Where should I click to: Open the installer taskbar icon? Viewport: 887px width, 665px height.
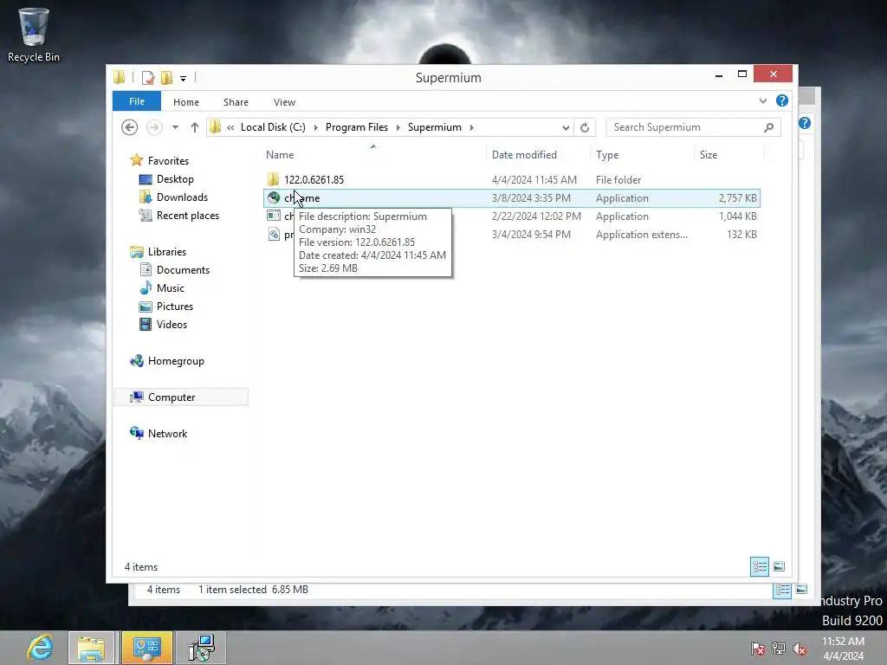point(201,648)
